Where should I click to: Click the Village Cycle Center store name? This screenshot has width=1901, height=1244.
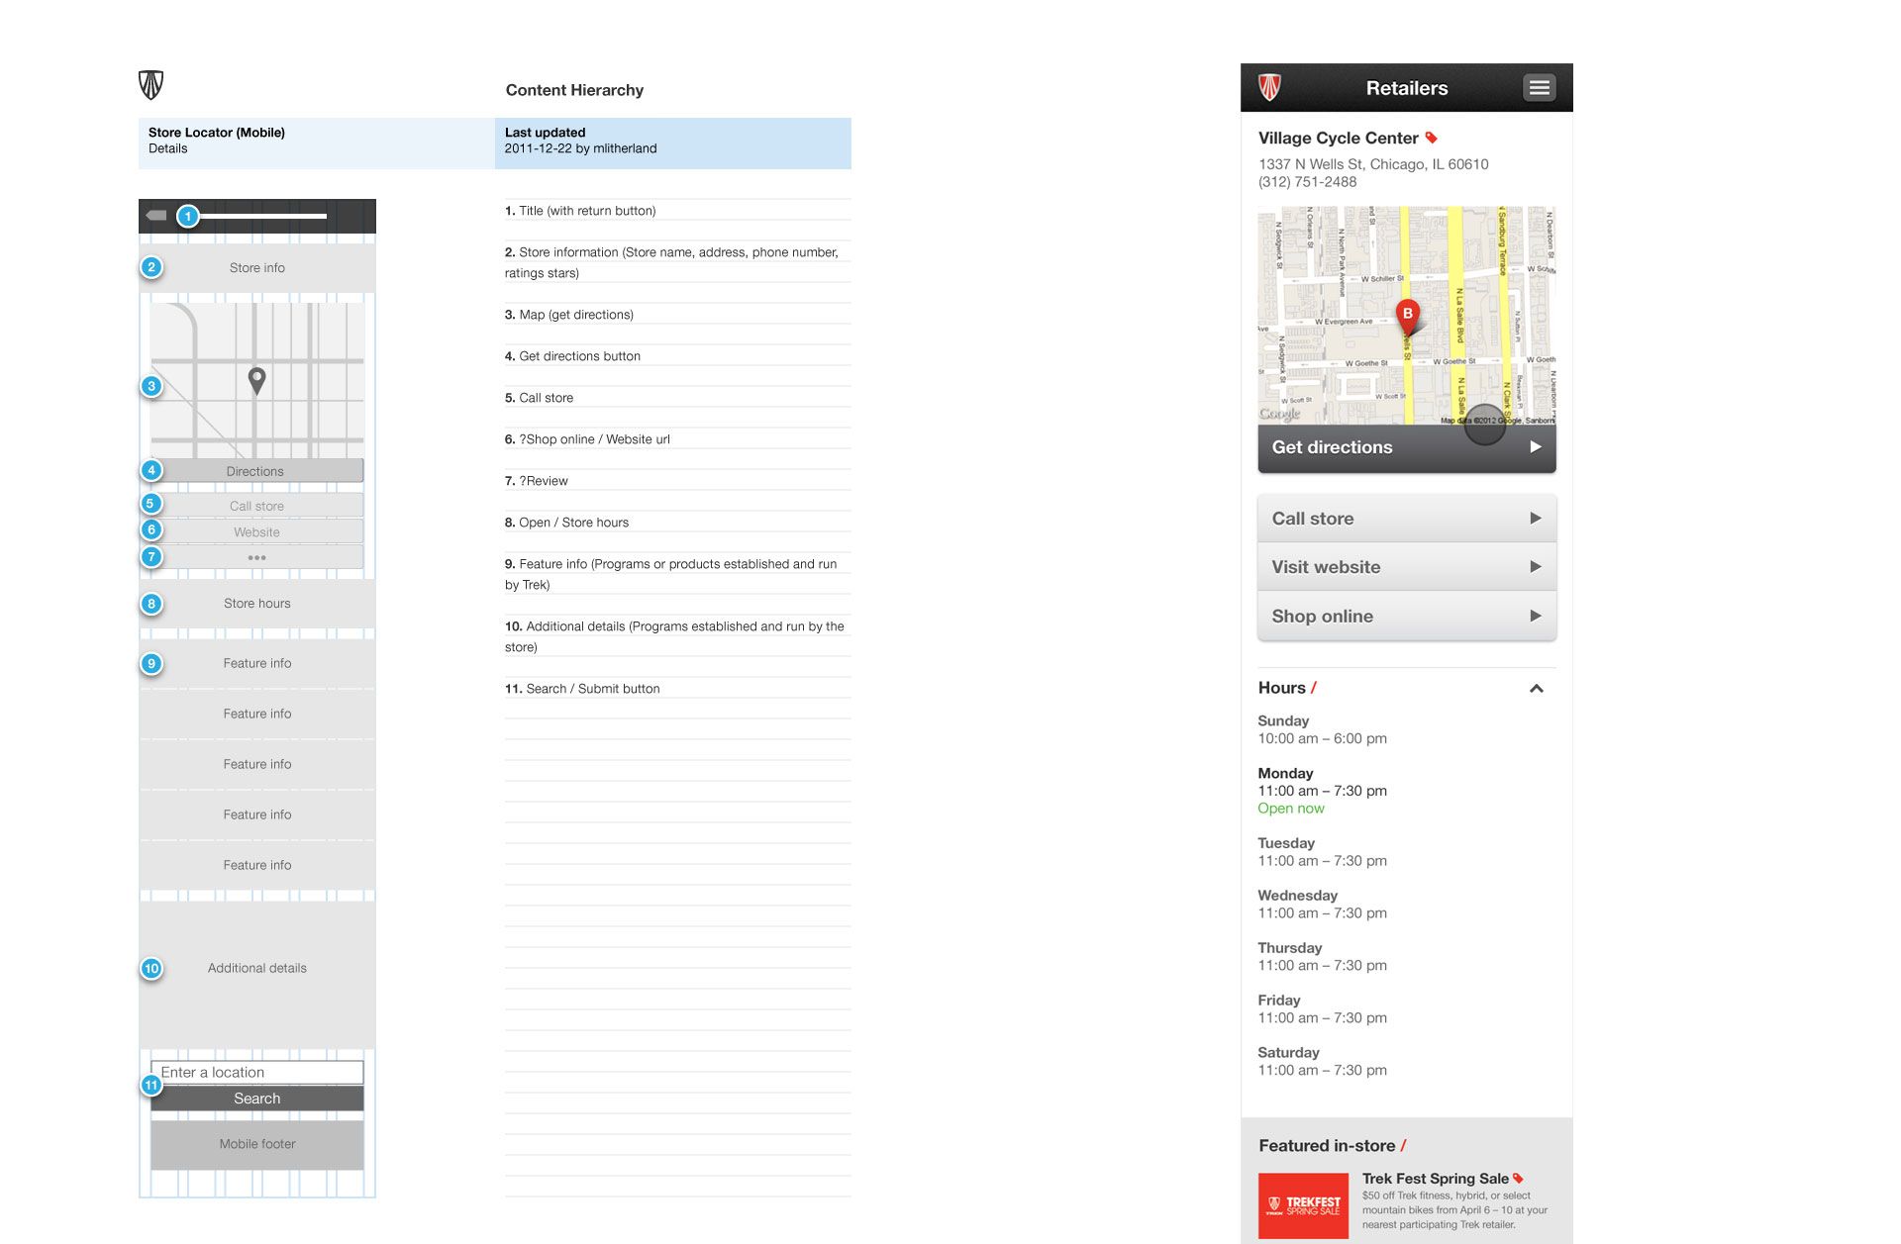[1338, 138]
